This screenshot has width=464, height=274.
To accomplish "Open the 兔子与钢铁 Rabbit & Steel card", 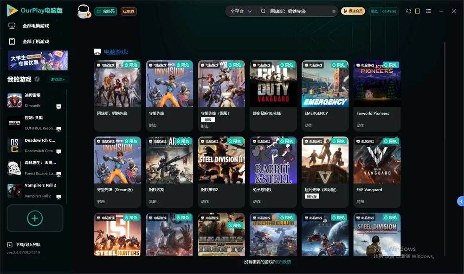I will point(273,172).
